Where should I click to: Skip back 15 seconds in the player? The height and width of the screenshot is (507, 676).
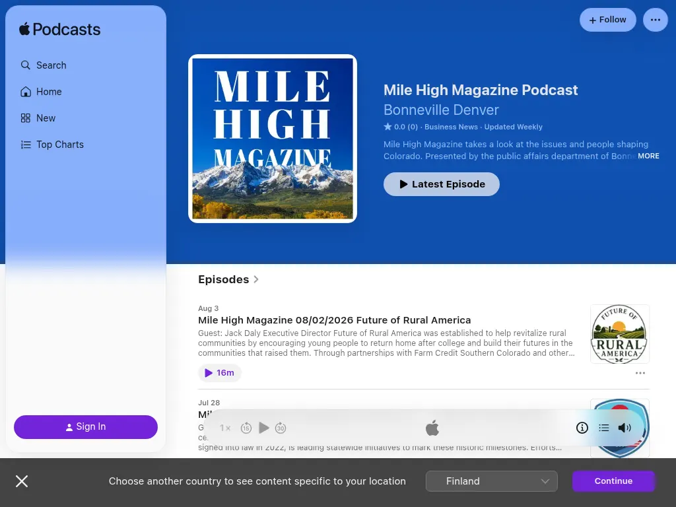246,428
